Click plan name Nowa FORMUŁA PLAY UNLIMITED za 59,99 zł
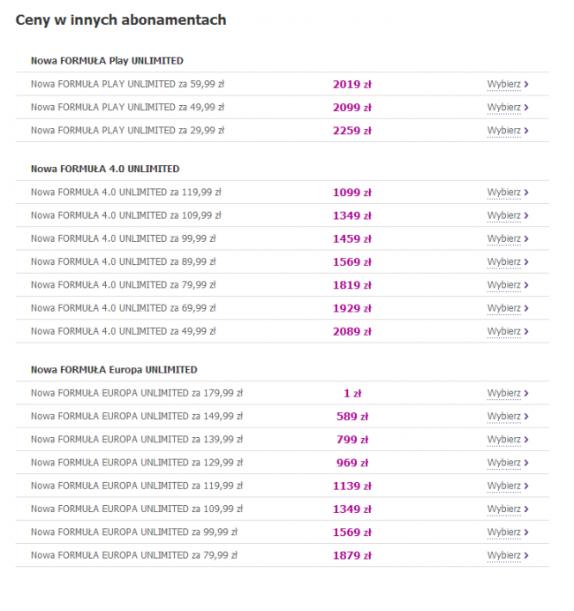The height and width of the screenshot is (611, 574). (127, 84)
